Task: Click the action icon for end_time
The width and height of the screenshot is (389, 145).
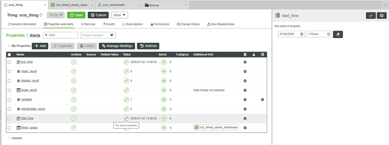Action: coord(74,62)
